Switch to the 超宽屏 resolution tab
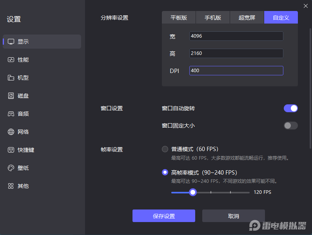Viewport: 312px width, 235px height. click(247, 18)
